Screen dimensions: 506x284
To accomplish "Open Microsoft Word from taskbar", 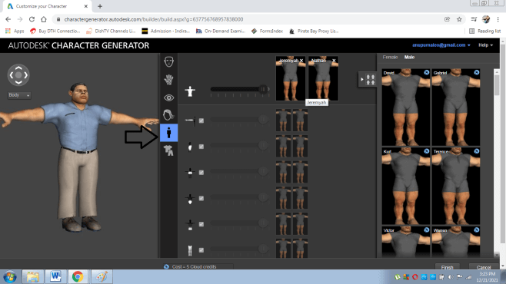I will [x=55, y=276].
